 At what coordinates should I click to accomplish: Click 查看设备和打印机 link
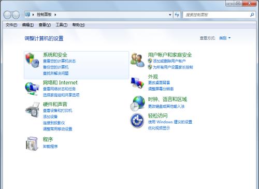pyautogui.click(x=57, y=111)
